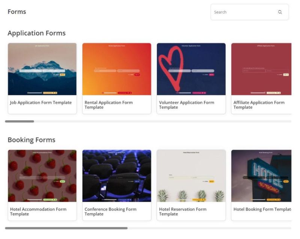Image resolution: width=300 pixels, height=239 pixels.
Task: Click the 'Application Forms' section heading
Action: pos(36,33)
